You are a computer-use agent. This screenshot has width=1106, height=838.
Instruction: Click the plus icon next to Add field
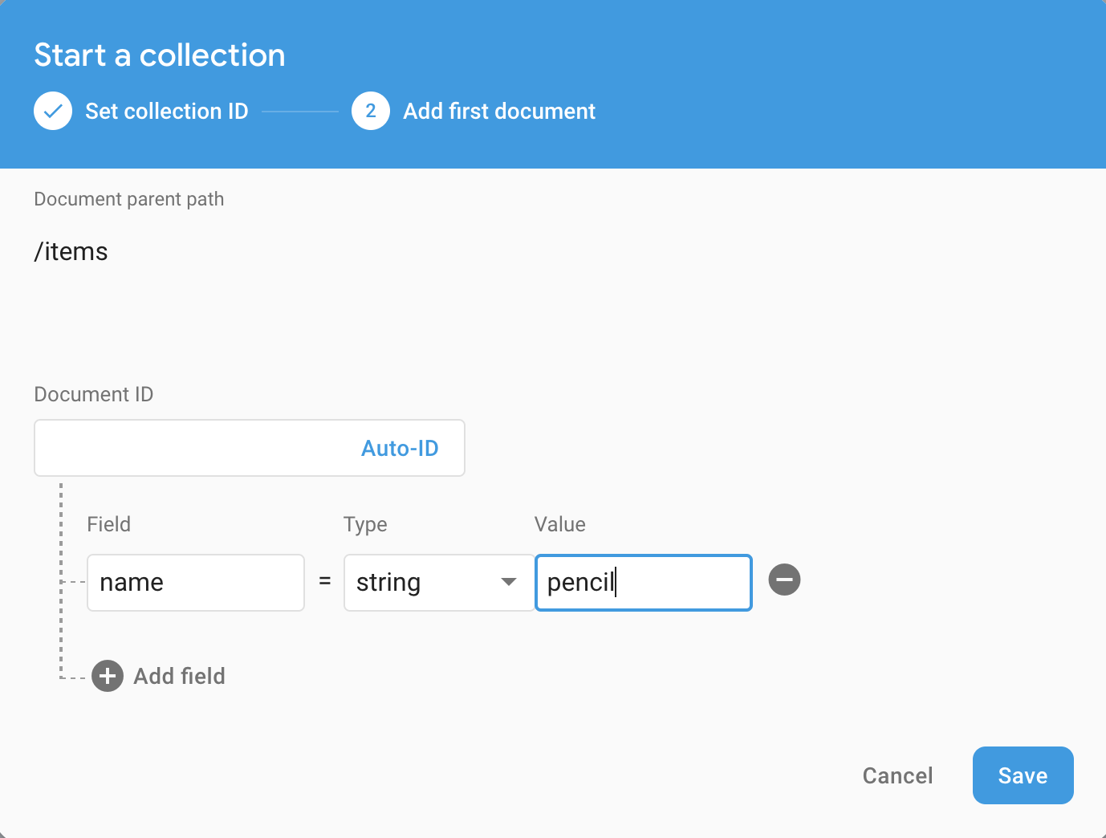[x=107, y=676]
